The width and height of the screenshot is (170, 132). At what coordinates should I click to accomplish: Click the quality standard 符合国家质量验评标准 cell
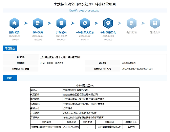tap(109, 127)
